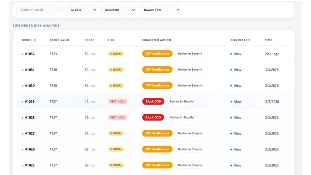This screenshot has height=175, width=311.
Task: Click VERY HIGH risk badge for order #1029
Action: point(117,101)
